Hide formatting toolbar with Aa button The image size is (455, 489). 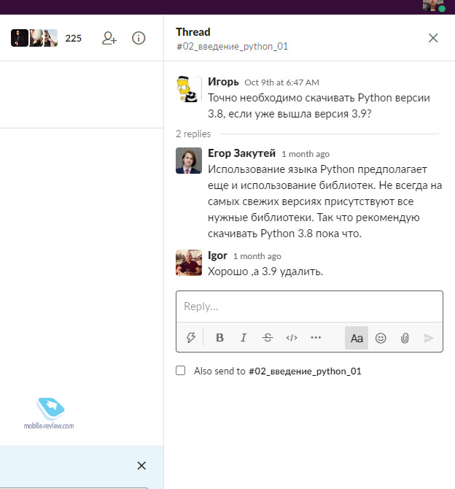click(x=357, y=338)
